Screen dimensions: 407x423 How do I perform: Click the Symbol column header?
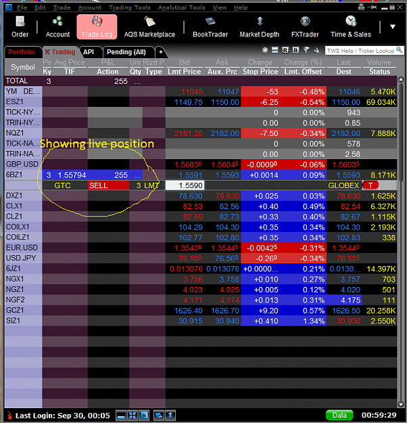23,67
